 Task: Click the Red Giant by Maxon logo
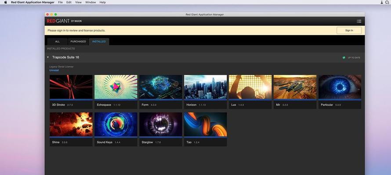64,21
